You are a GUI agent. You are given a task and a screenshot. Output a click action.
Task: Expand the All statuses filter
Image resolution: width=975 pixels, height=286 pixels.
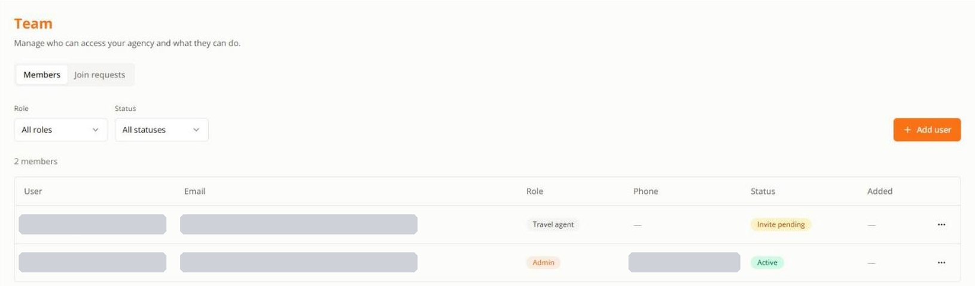point(162,130)
